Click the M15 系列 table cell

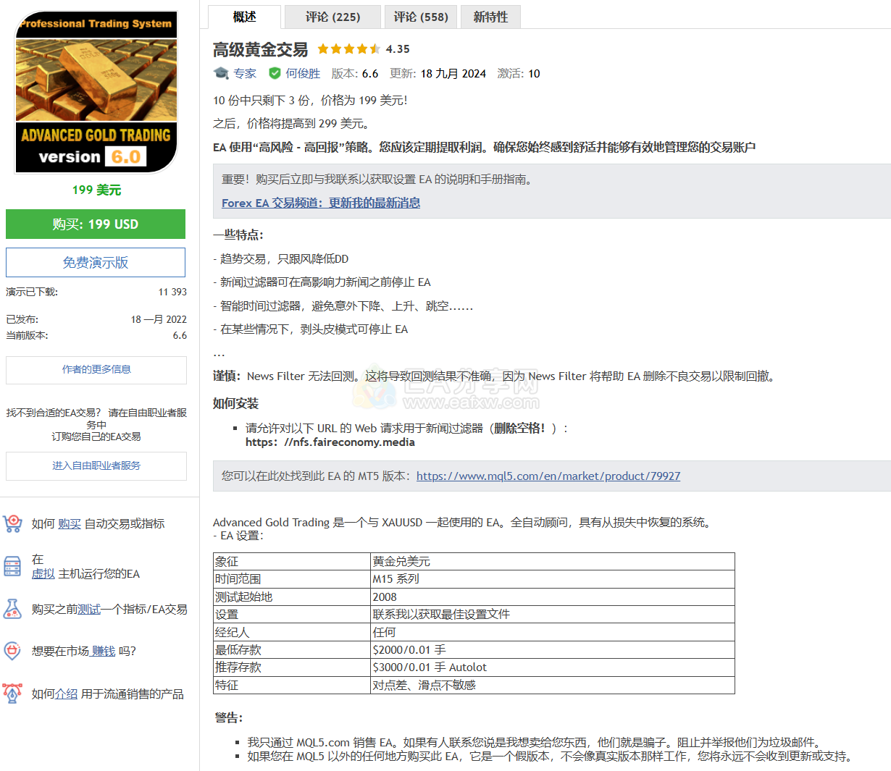point(553,579)
